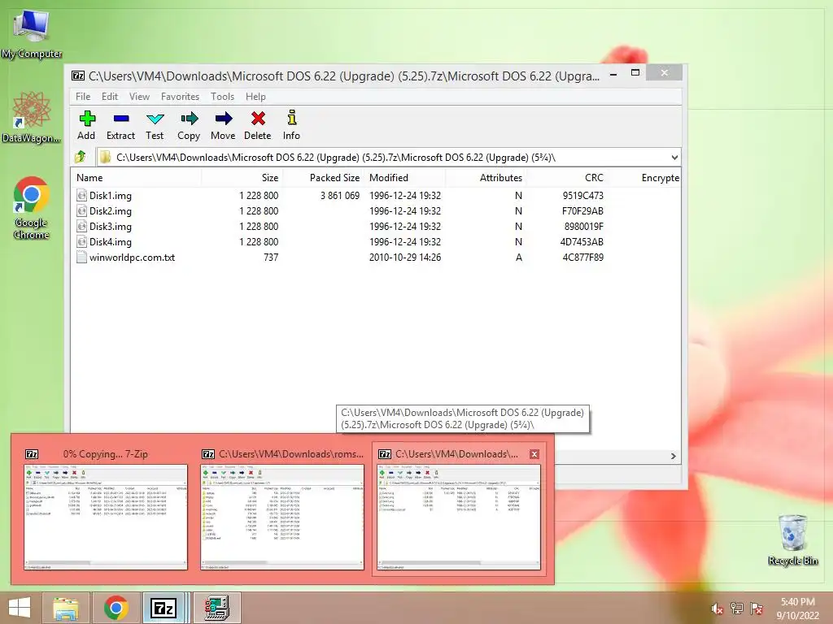Viewport: 833px width, 624px height.
Task: Click Disk1.img packed size 3 861 069
Action: (340, 196)
